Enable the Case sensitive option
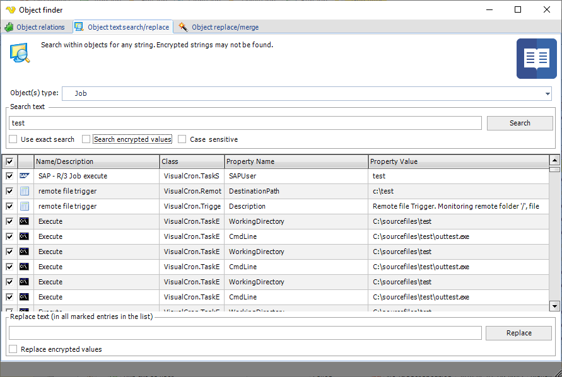Screen dimensions: 562x377 tap(182, 139)
